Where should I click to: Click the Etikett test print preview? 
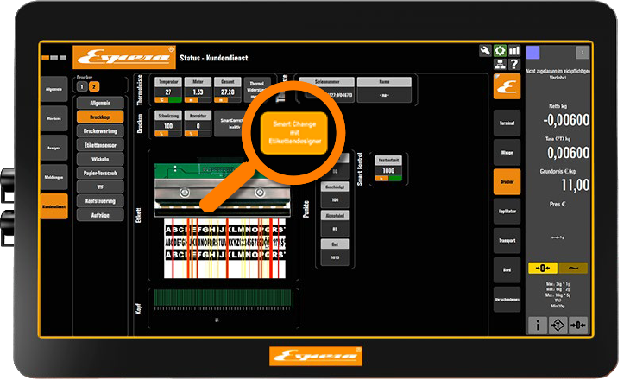pyautogui.click(x=225, y=249)
